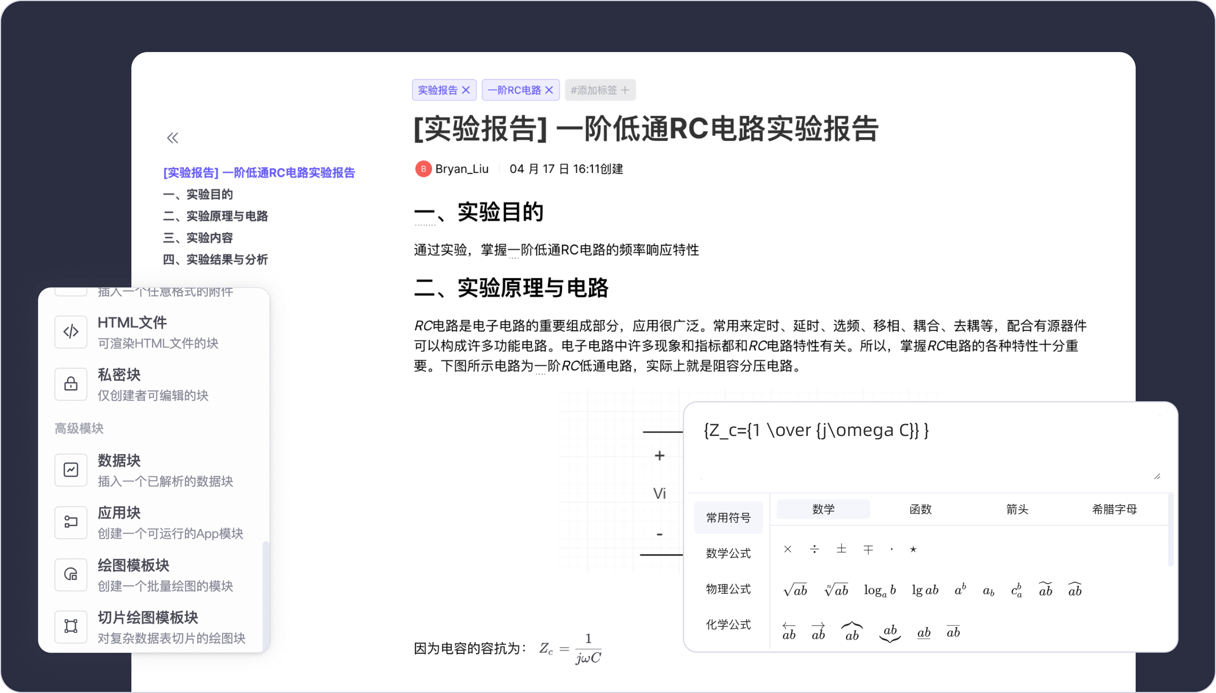1216x693 pixels.
Task: Click the formula panel scrollbar
Action: pyautogui.click(x=1170, y=531)
